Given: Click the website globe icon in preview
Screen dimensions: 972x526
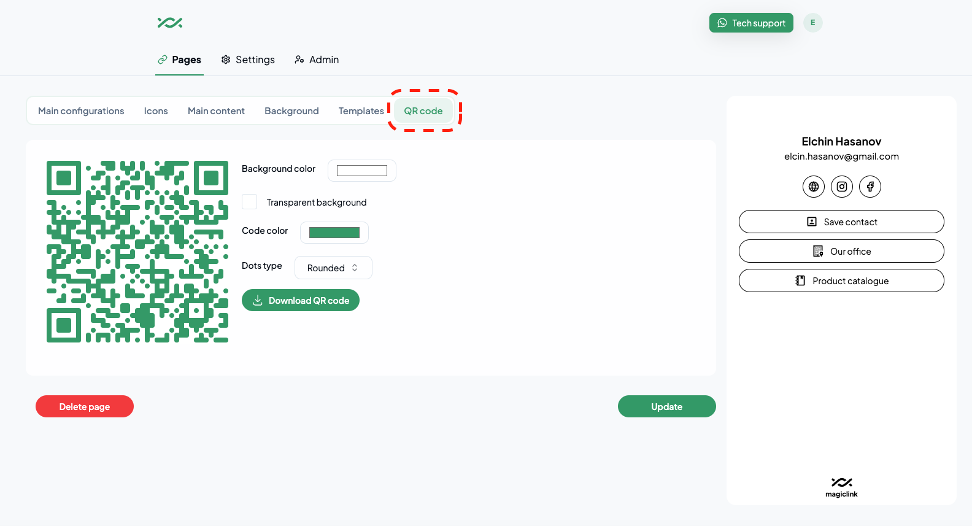Looking at the screenshot, I should pos(814,187).
